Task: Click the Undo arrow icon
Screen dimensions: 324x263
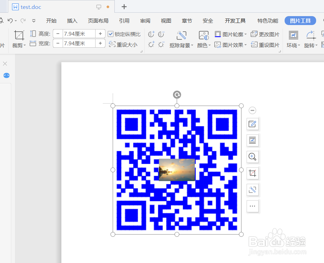Action: [10, 21]
